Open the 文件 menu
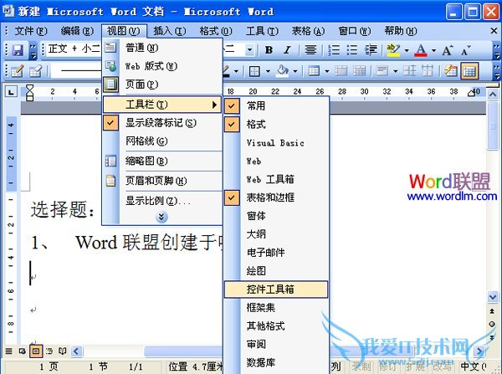The image size is (502, 374). click(31, 31)
